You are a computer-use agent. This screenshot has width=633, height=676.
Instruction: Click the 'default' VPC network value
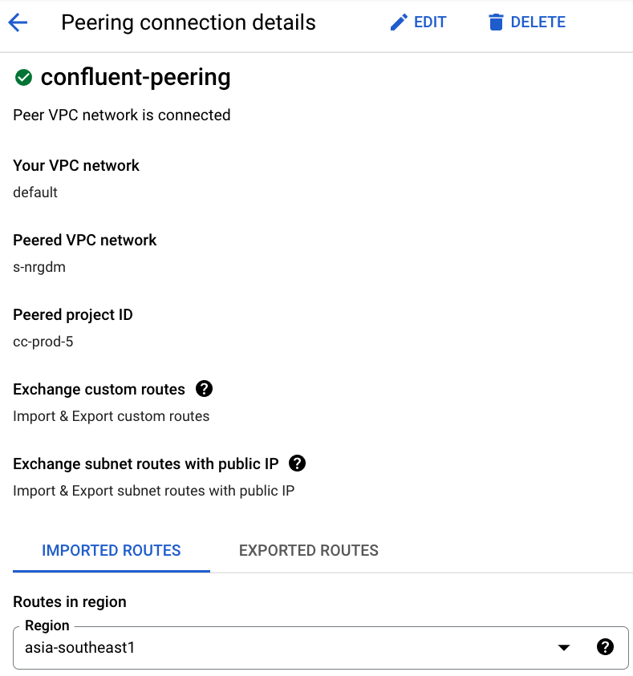coord(35,192)
